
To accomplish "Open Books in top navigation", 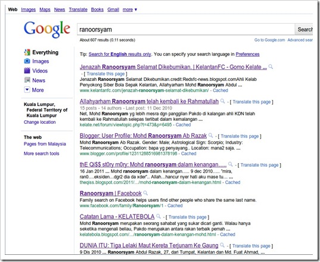I will click(x=97, y=10).
